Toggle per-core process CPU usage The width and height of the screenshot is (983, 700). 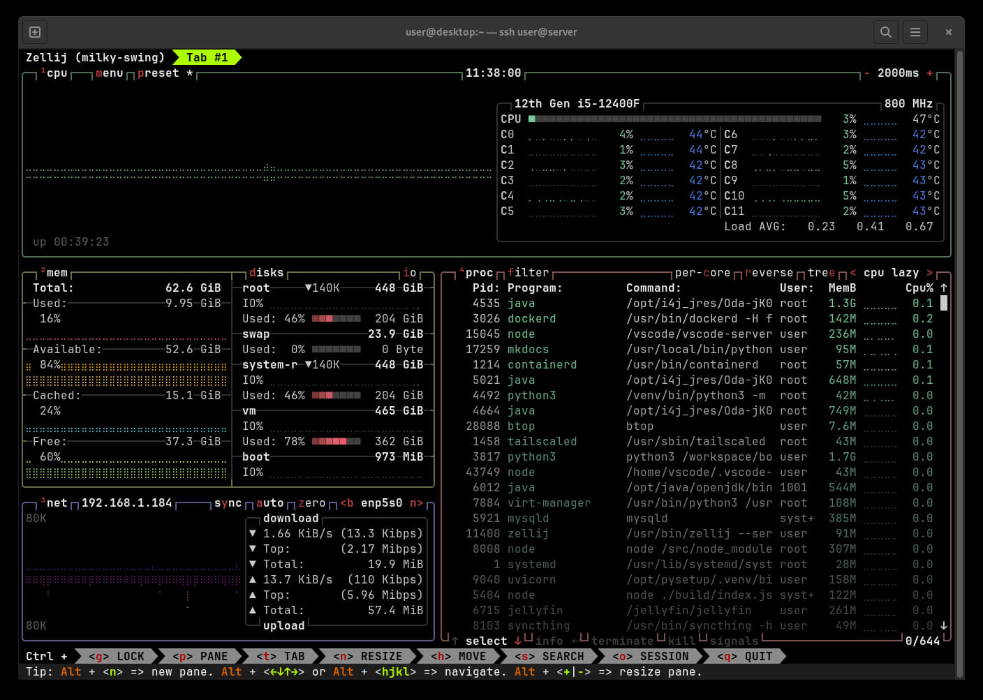702,273
